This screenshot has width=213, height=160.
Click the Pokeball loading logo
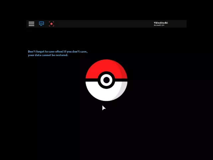(106, 80)
